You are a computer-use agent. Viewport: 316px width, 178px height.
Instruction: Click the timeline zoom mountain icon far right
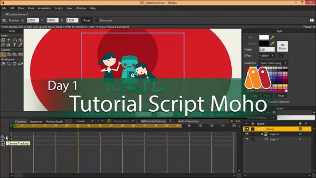click(x=238, y=121)
